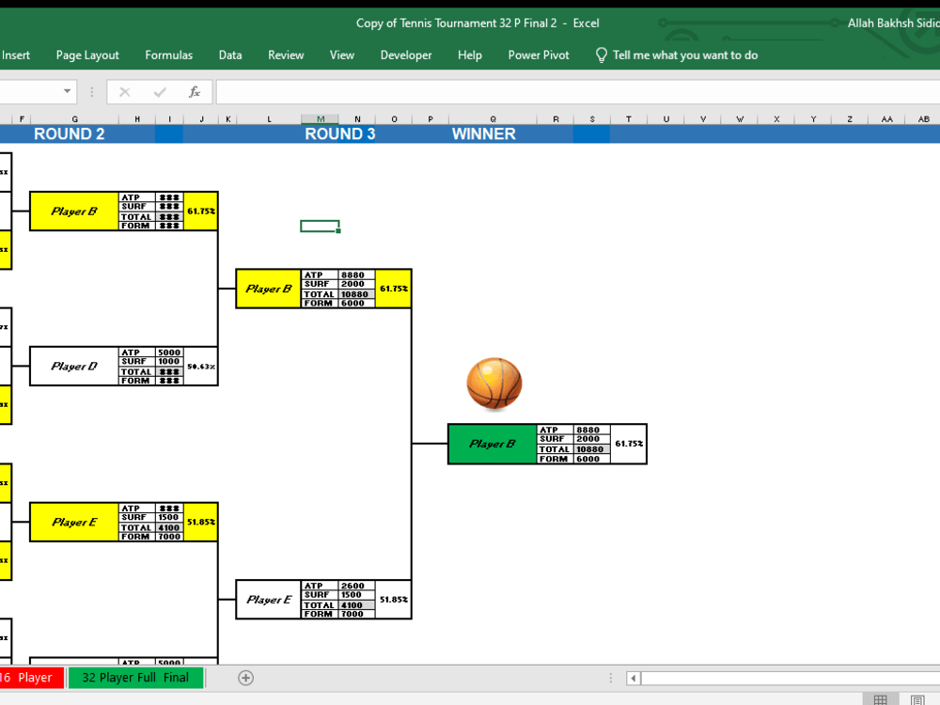Click the Enter checkmark beside the formula bar
The height and width of the screenshot is (705, 940).
click(x=160, y=91)
